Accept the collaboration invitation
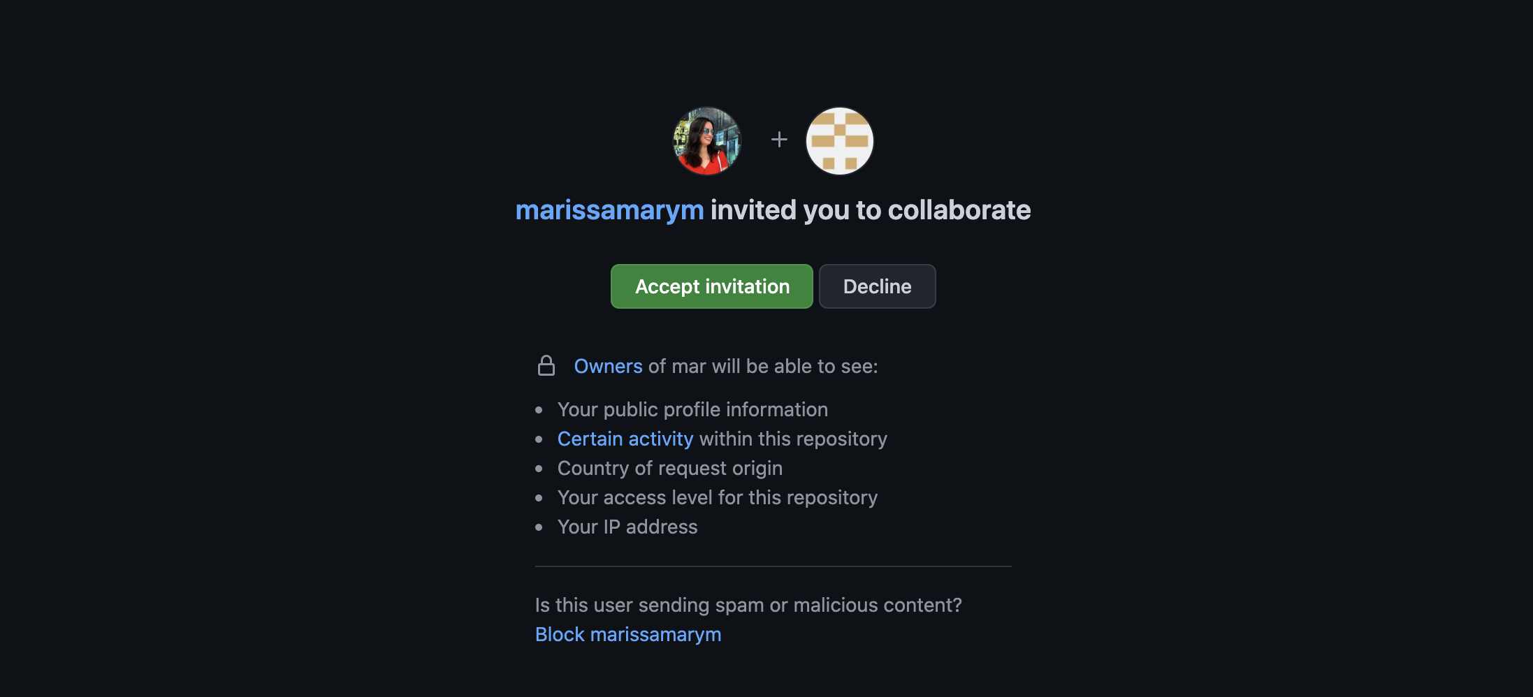Screen dimensions: 1533x697 [x=712, y=286]
